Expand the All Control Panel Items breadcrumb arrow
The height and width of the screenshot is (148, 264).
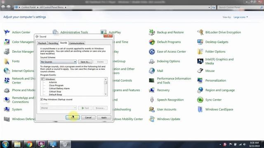click(x=66, y=7)
